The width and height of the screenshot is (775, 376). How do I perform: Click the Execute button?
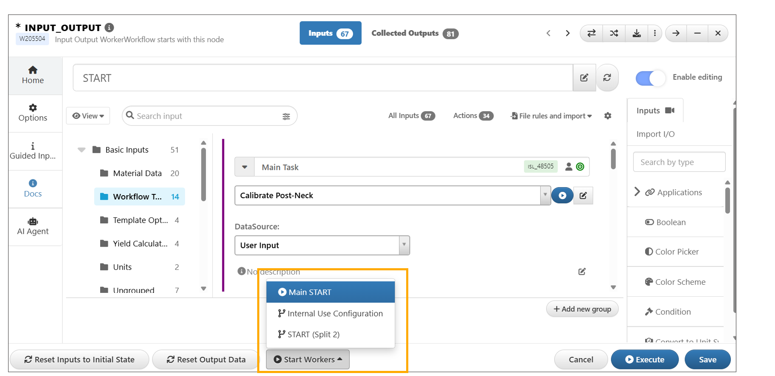point(644,359)
